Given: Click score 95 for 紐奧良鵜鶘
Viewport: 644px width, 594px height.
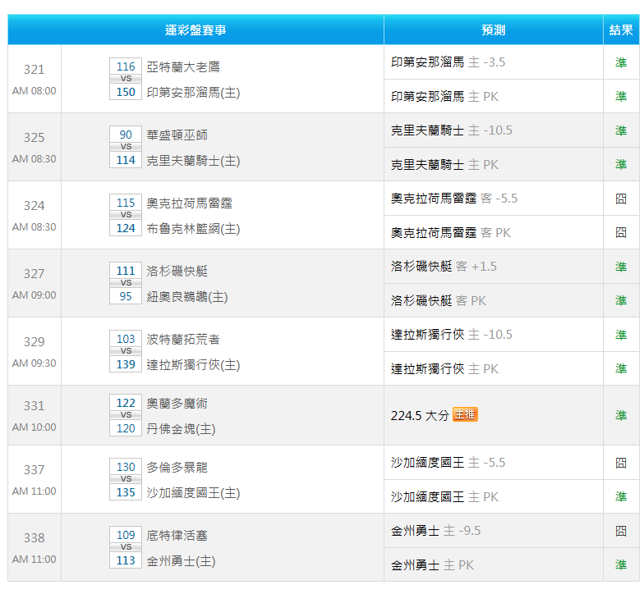Looking at the screenshot, I should click(126, 296).
